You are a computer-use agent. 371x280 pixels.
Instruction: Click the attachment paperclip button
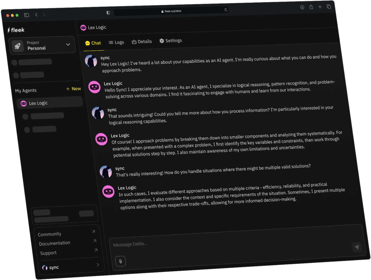pos(120,262)
